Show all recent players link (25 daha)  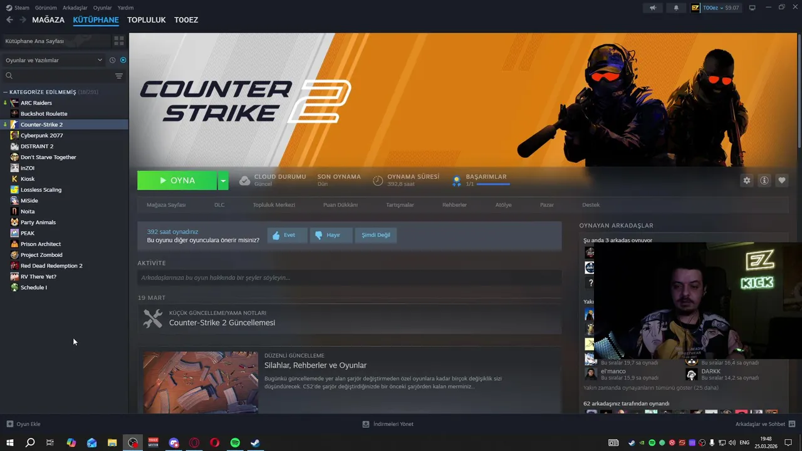point(651,388)
